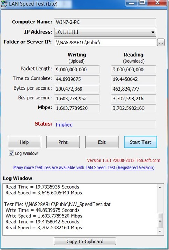Click Writing Bytes per second 200,472,369
The height and width of the screenshot is (250, 169).
[x=77, y=89]
